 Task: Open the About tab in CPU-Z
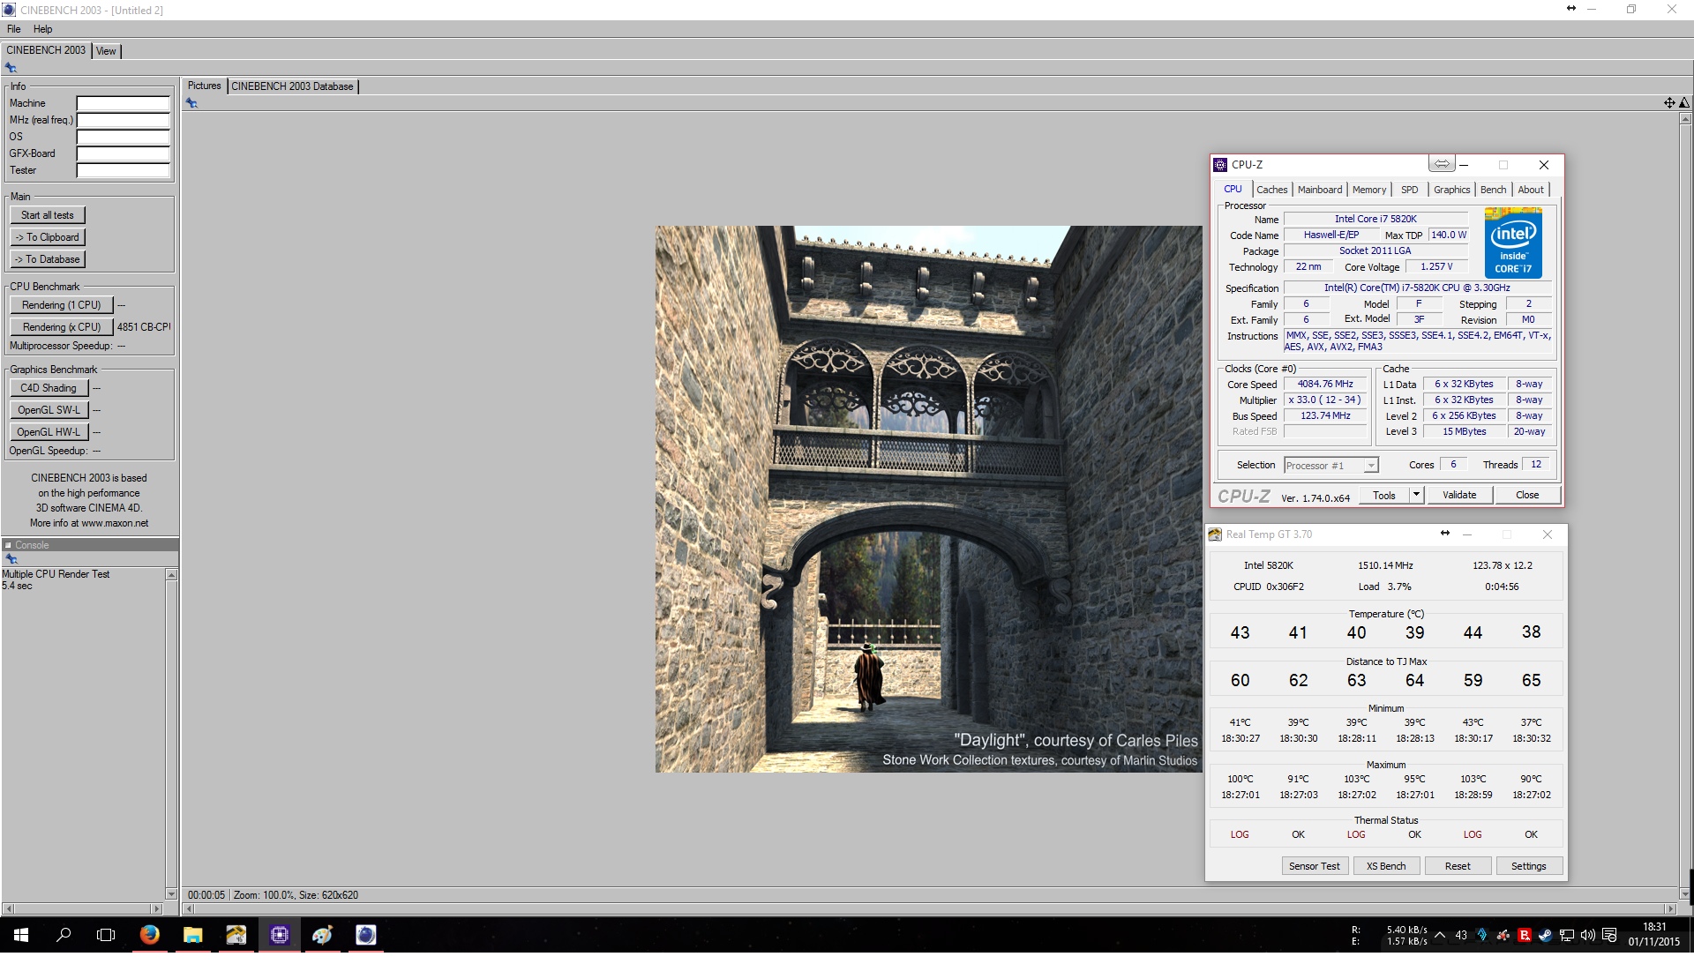(1531, 190)
